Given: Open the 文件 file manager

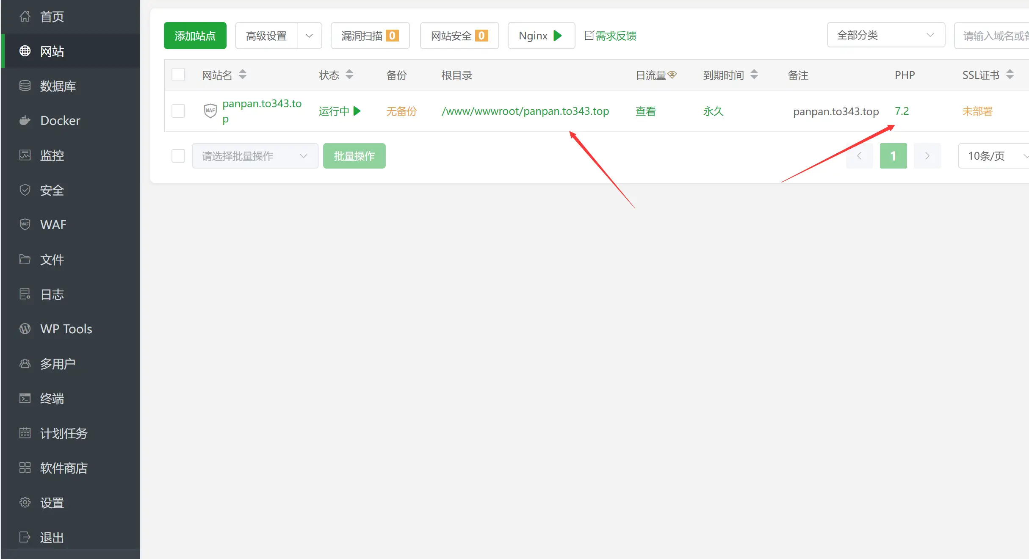Looking at the screenshot, I should pyautogui.click(x=51, y=260).
